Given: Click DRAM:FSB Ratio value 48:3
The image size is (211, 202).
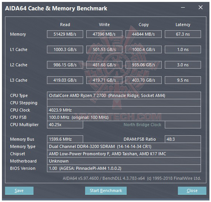Looking at the screenshot, I should 183,139.
